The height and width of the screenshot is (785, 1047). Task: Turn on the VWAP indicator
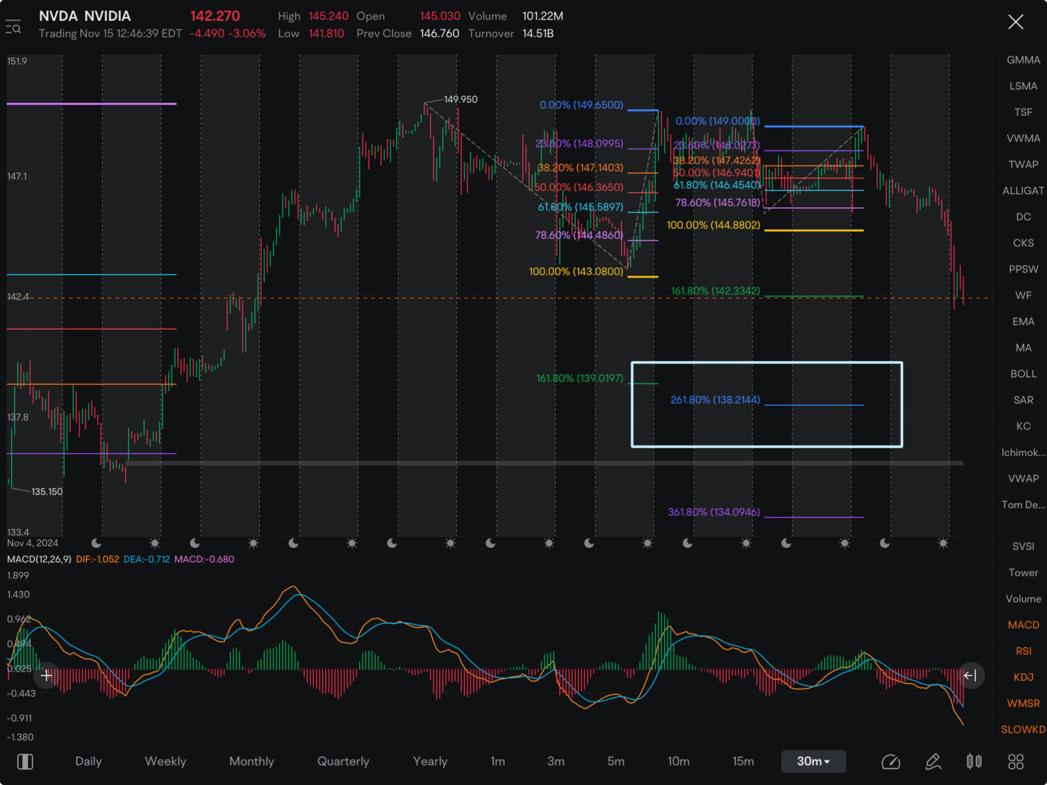coord(1023,478)
